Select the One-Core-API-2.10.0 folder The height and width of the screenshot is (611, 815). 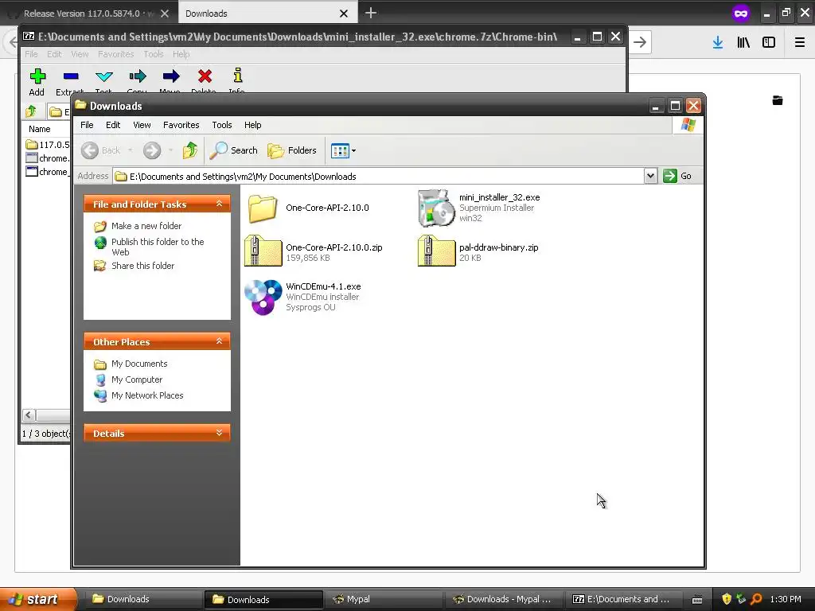(x=308, y=208)
